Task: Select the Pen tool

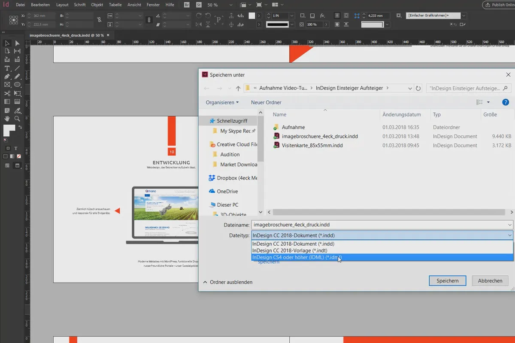Action: click(7, 77)
